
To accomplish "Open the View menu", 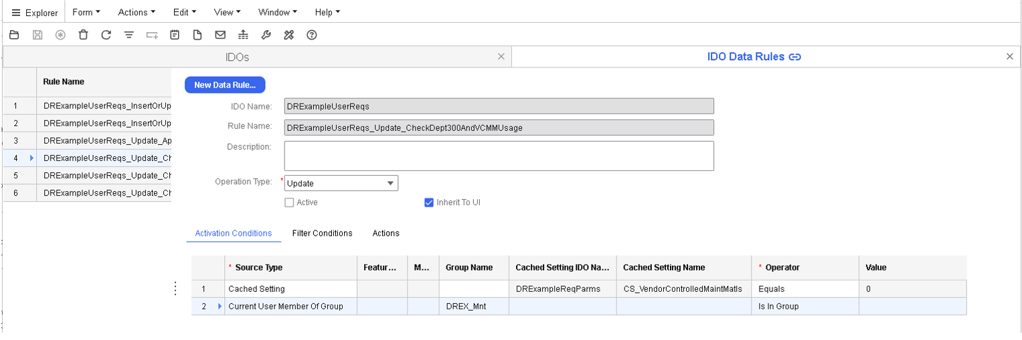I will click(228, 12).
